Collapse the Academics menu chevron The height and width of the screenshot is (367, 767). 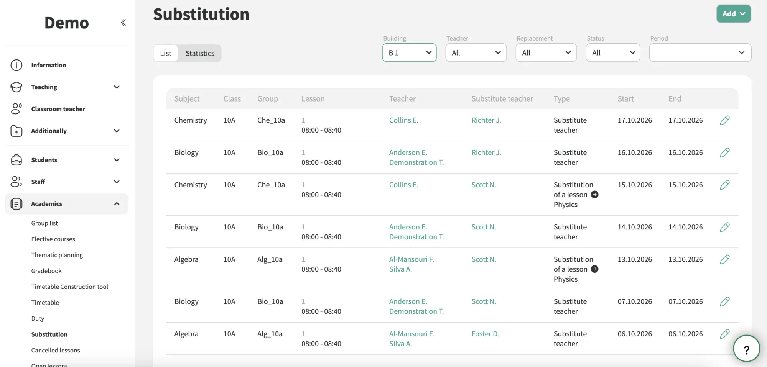[117, 204]
